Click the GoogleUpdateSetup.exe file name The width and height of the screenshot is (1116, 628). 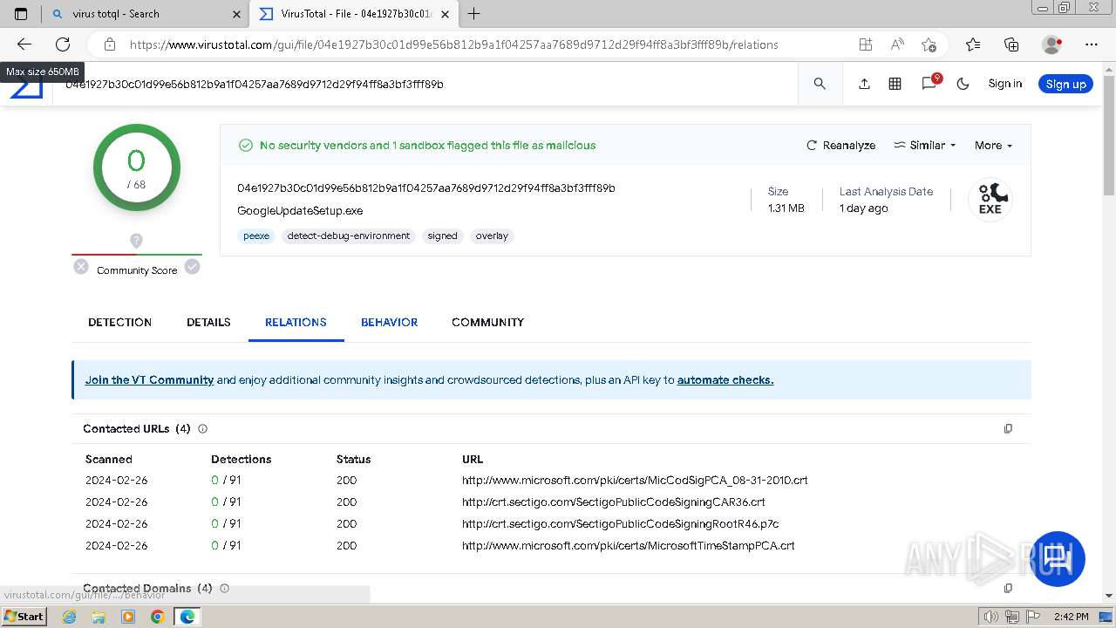(300, 211)
